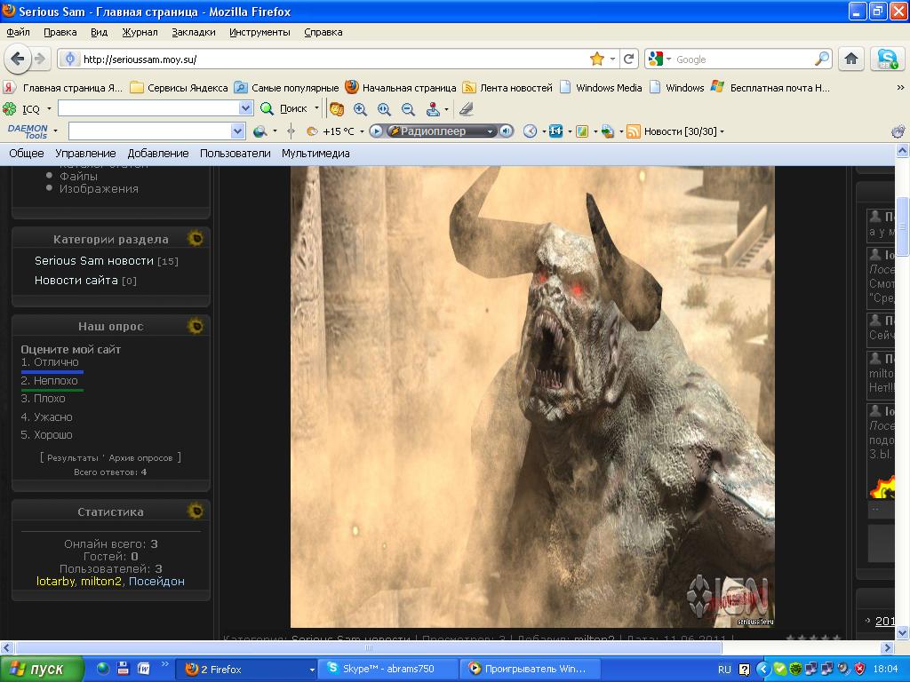This screenshot has width=910, height=682.
Task: Open the ICQ toolbar dropdown
Action: 49,109
